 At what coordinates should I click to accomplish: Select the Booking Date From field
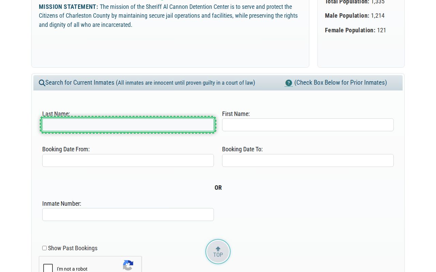128,160
